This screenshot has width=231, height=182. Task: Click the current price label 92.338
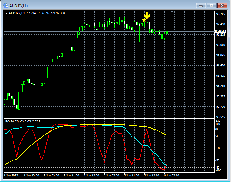(220, 31)
